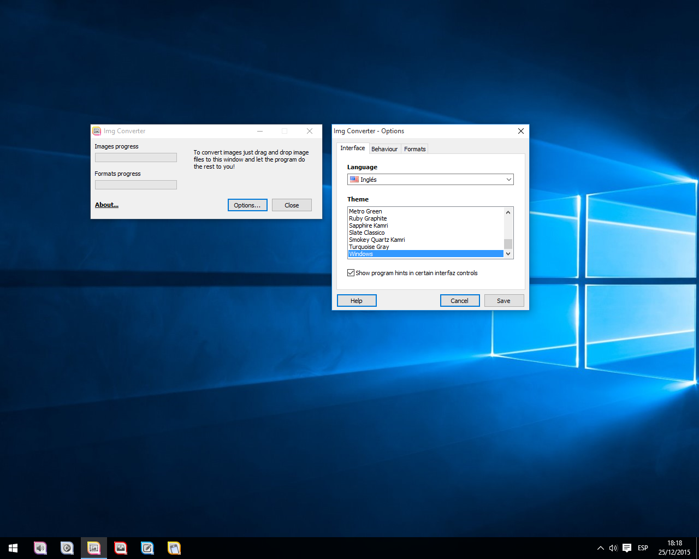
Task: Click the Save button in Options
Action: 503,301
